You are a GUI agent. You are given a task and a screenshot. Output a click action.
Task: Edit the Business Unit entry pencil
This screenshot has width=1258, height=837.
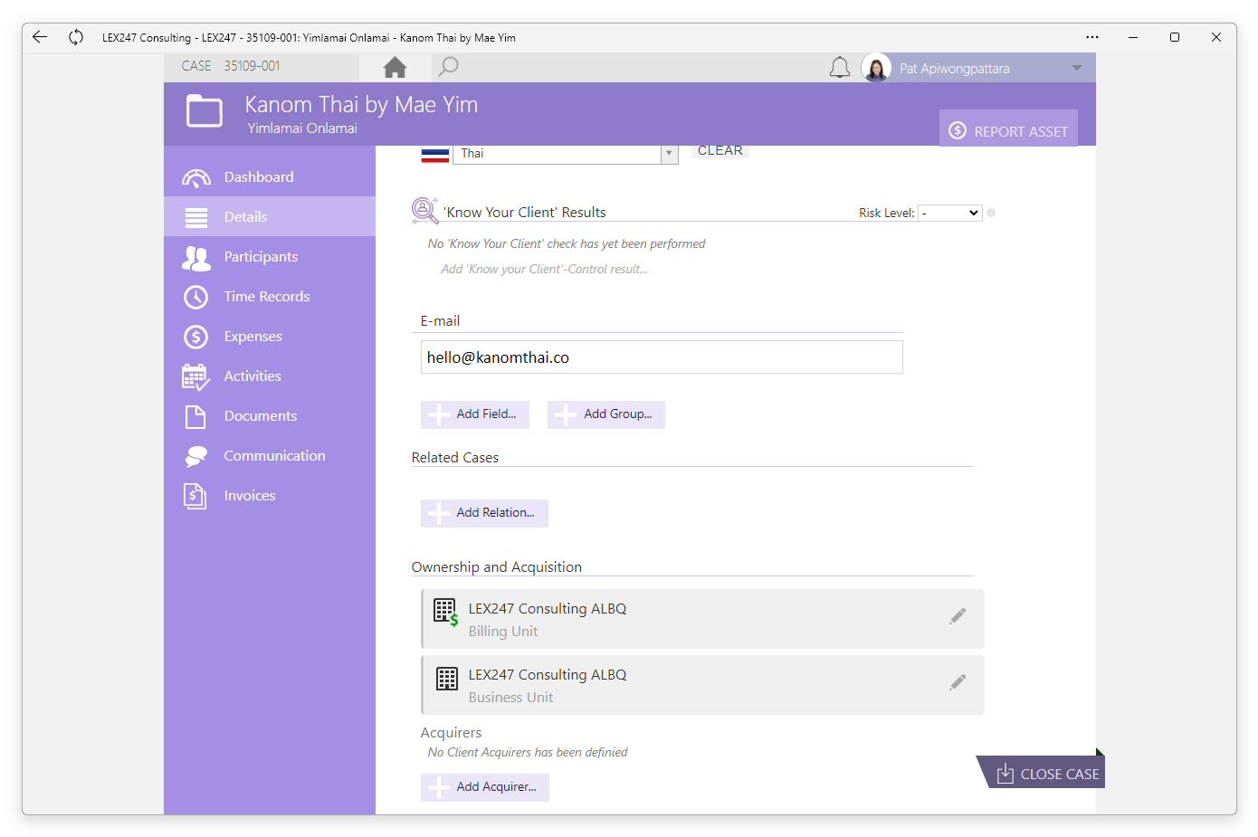(958, 682)
